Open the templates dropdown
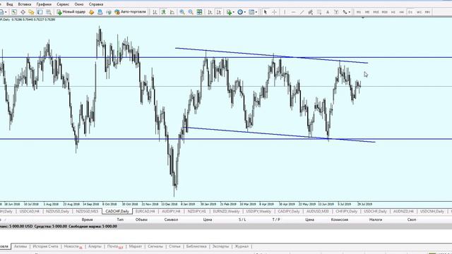Viewport: 452px width, 254px height. (x=253, y=12)
